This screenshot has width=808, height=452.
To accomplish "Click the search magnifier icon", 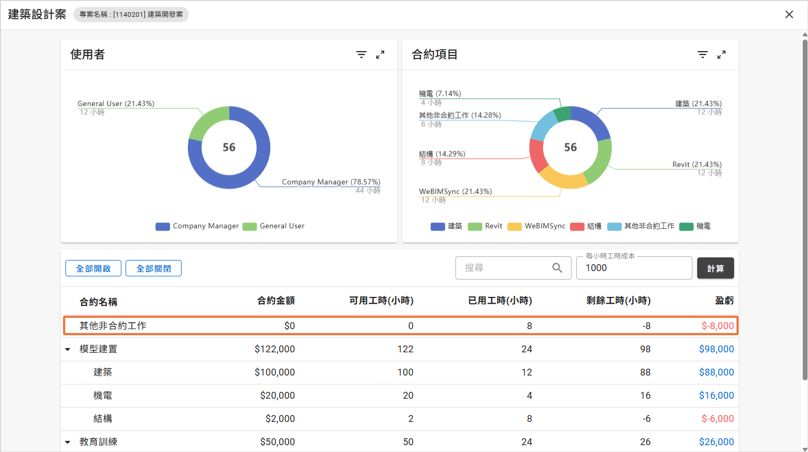I will click(557, 268).
